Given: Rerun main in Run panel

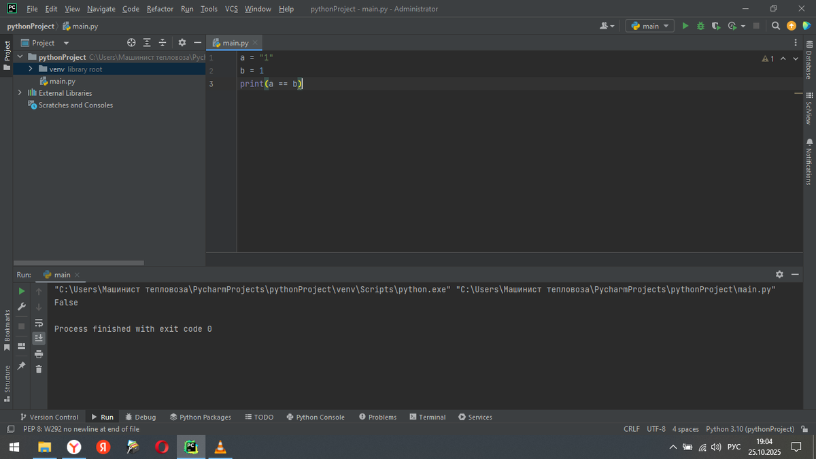Looking at the screenshot, I should [22, 291].
